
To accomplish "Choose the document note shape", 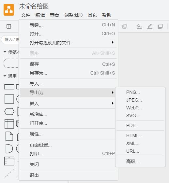I will point(9,136).
